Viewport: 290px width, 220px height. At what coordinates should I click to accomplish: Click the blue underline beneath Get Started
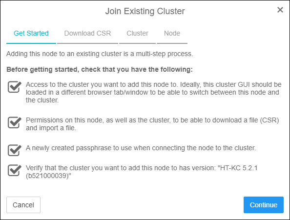tap(31, 43)
